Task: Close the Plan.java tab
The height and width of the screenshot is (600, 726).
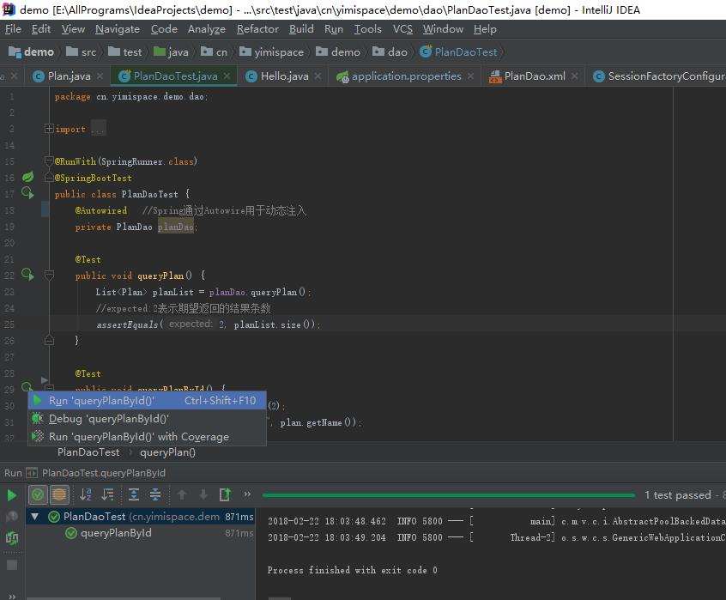Action: point(100,76)
